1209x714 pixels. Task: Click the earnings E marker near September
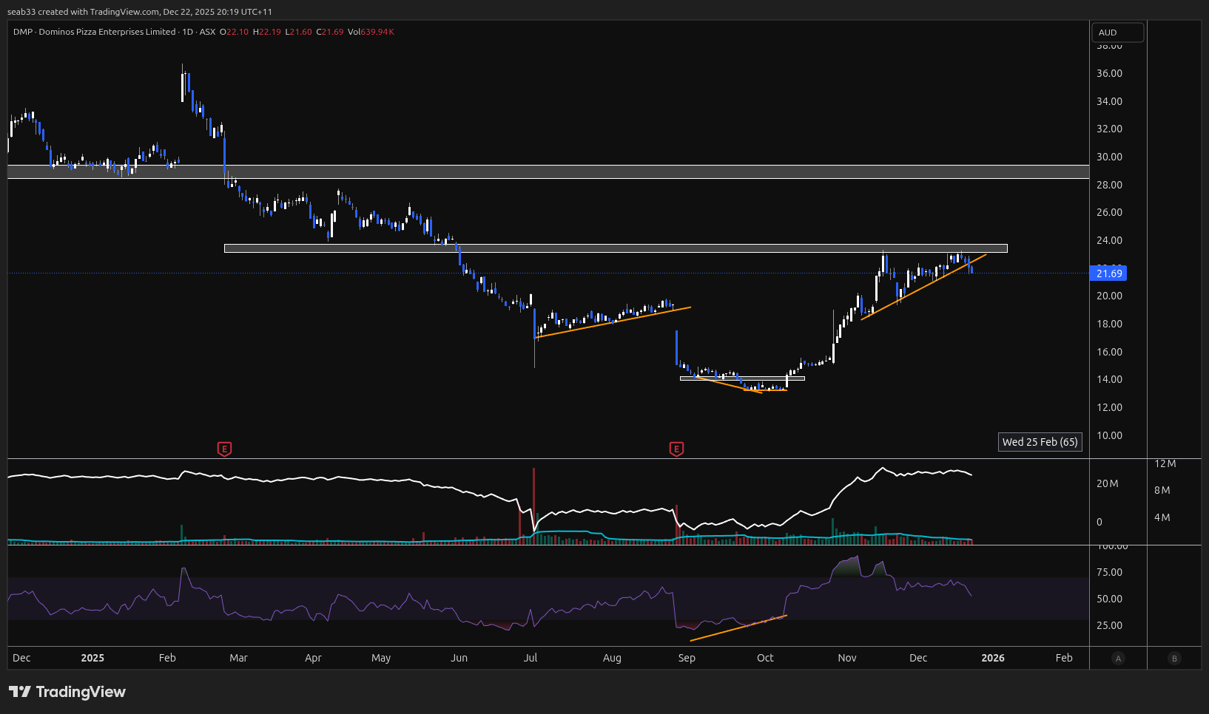coord(676,449)
